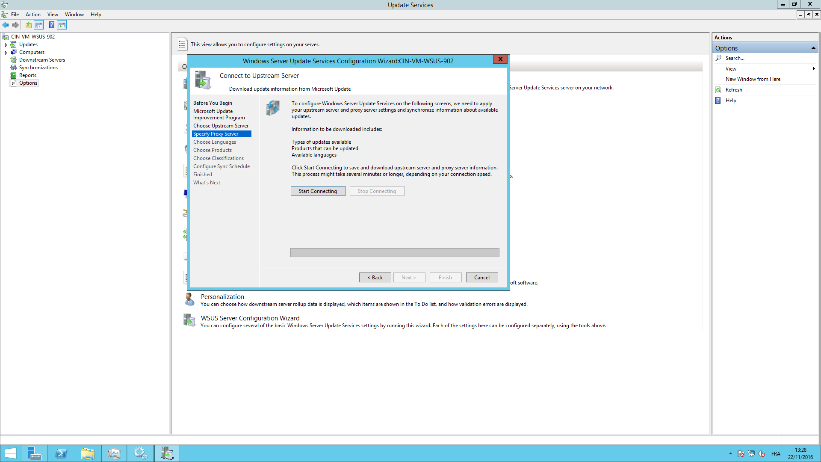
Task: Open File Explorer from the taskbar
Action: coord(87,453)
